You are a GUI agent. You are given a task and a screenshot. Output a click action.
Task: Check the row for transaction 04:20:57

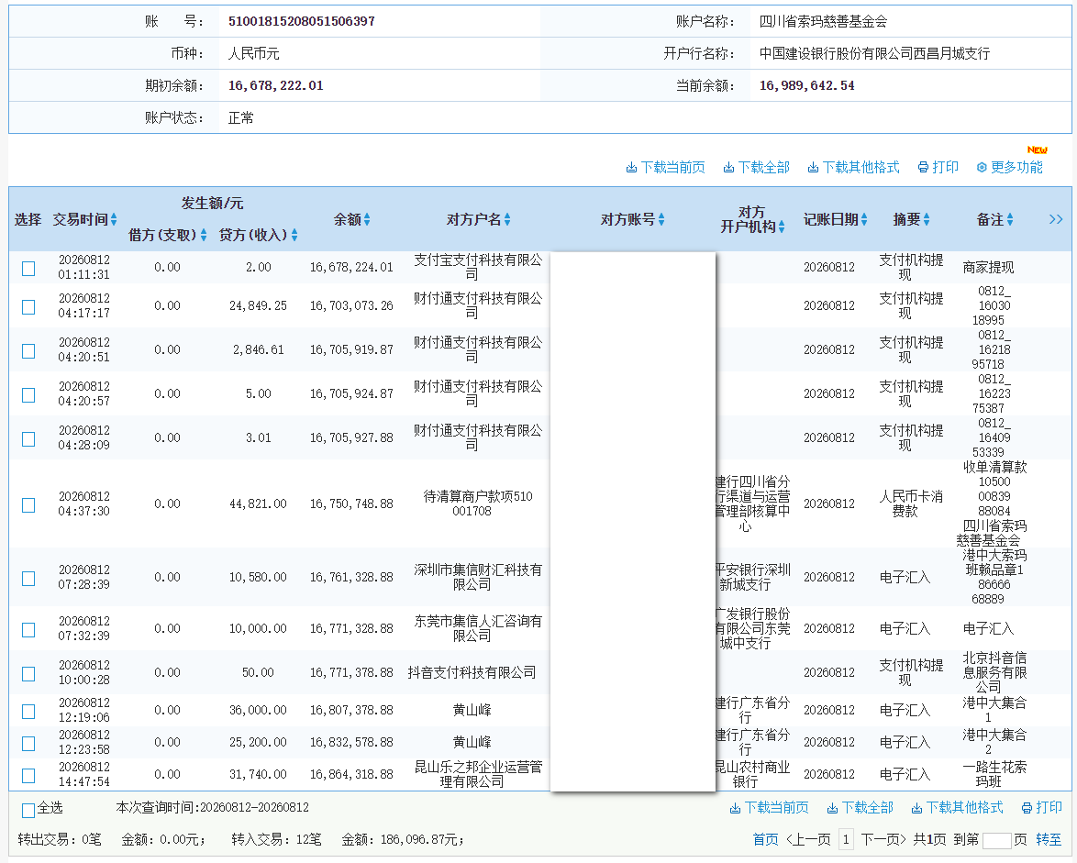click(x=28, y=394)
